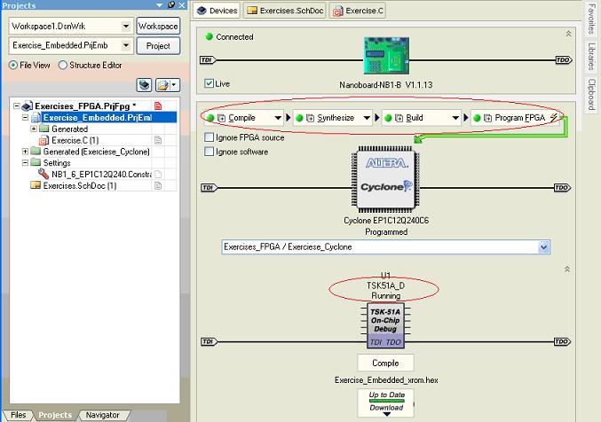Click the Workspace button
Image resolution: width=601 pixels, height=422 pixels.
click(158, 26)
